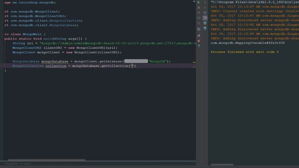Click 'Process finished with exit code 0'
Image resolution: width=299 pixels, height=168 pixels.
tap(245, 52)
